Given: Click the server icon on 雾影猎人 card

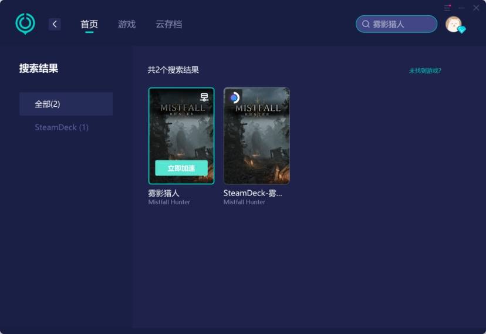Looking at the screenshot, I should coord(204,97).
